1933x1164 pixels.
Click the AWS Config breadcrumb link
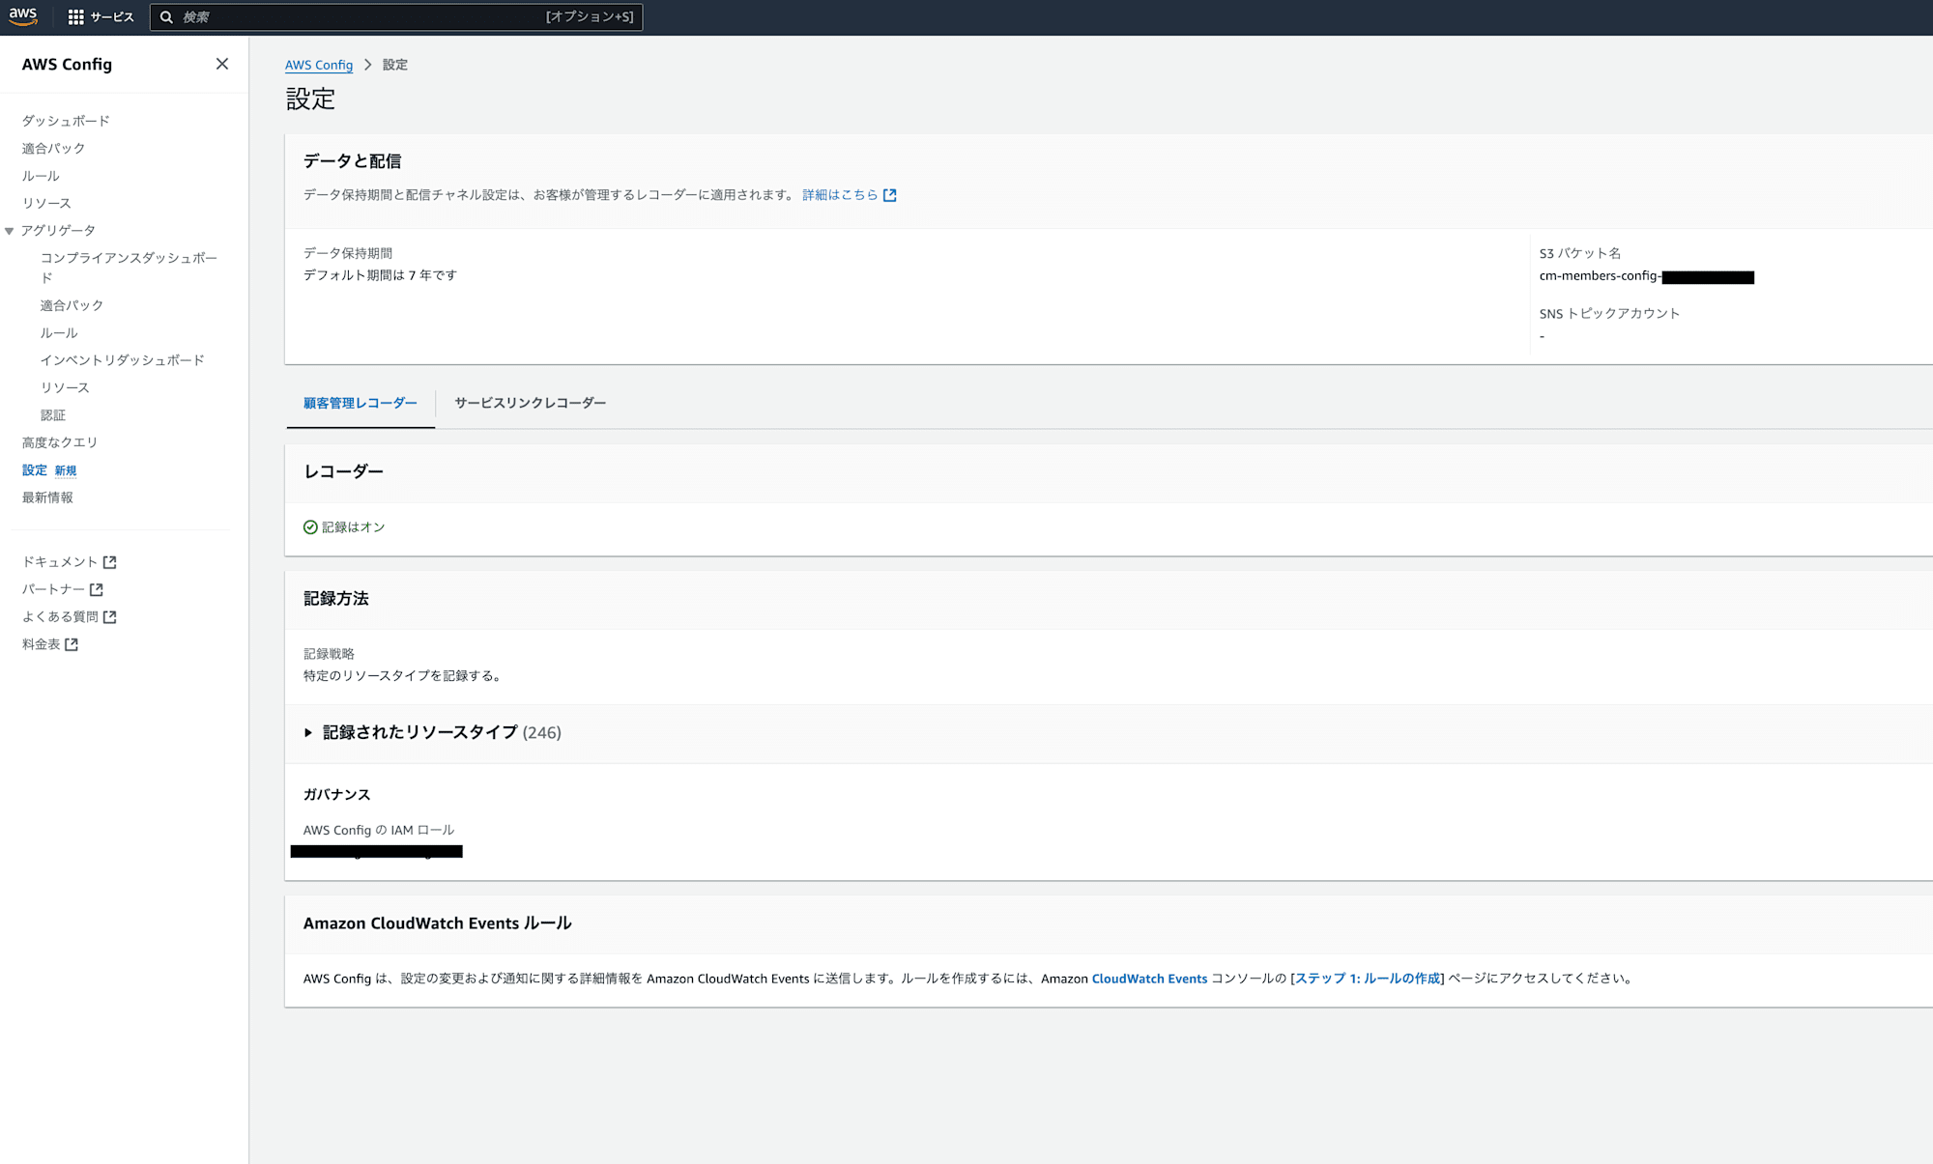pyautogui.click(x=319, y=65)
